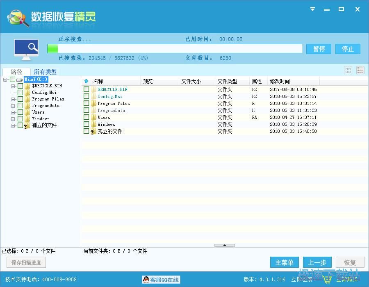Sort the list by 修改时间 column header
The width and height of the screenshot is (369, 287).
click(280, 81)
